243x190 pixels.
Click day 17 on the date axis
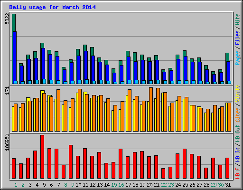pos(128,185)
